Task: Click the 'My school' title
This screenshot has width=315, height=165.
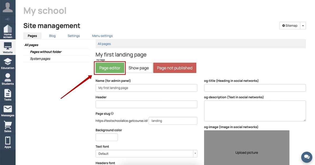Action: (x=45, y=11)
